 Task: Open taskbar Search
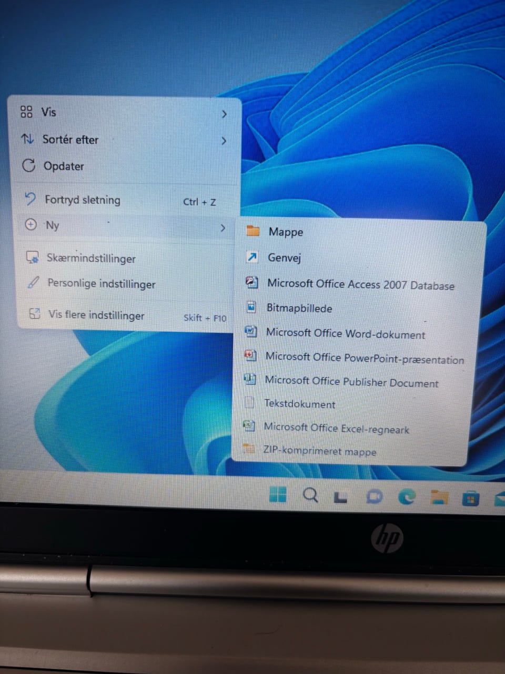[x=311, y=495]
